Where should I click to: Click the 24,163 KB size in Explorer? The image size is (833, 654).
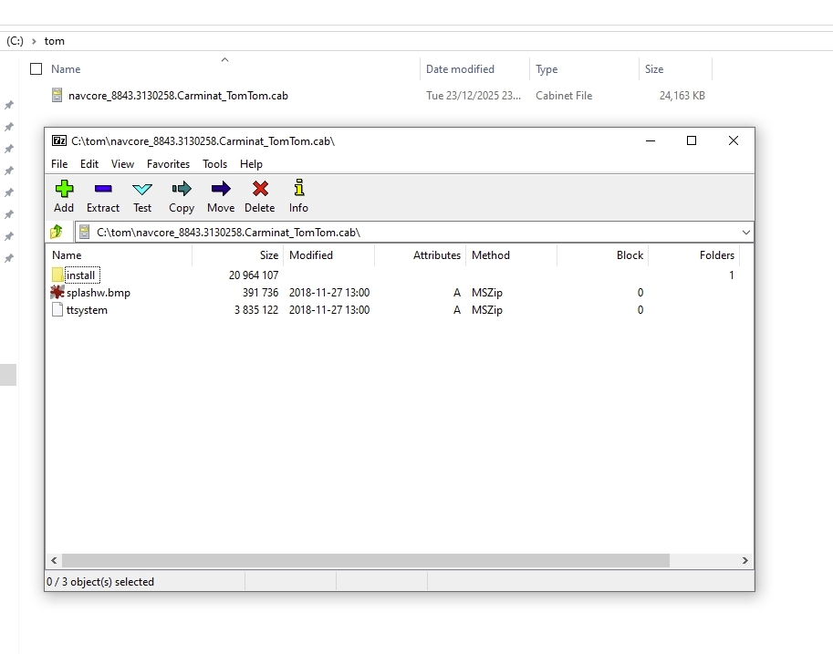coord(682,96)
